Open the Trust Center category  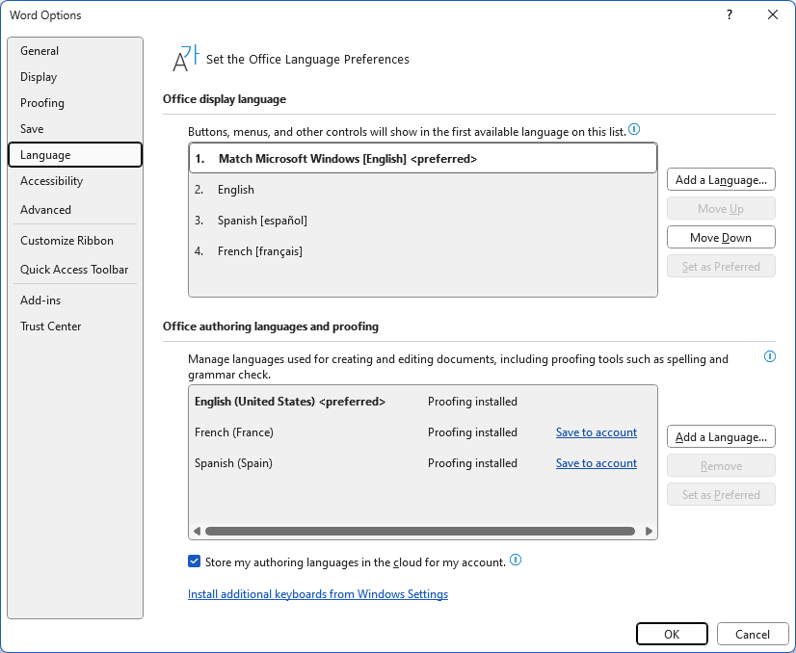pyautogui.click(x=75, y=326)
